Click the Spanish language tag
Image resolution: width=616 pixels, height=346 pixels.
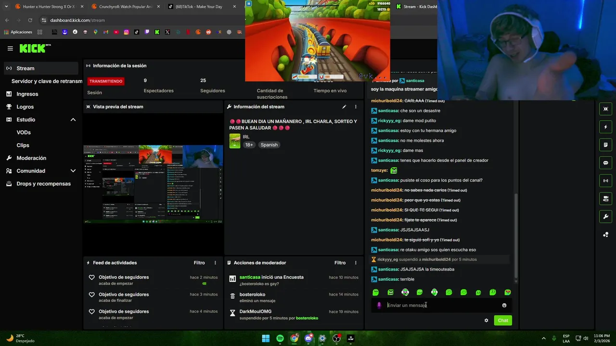[269, 145]
